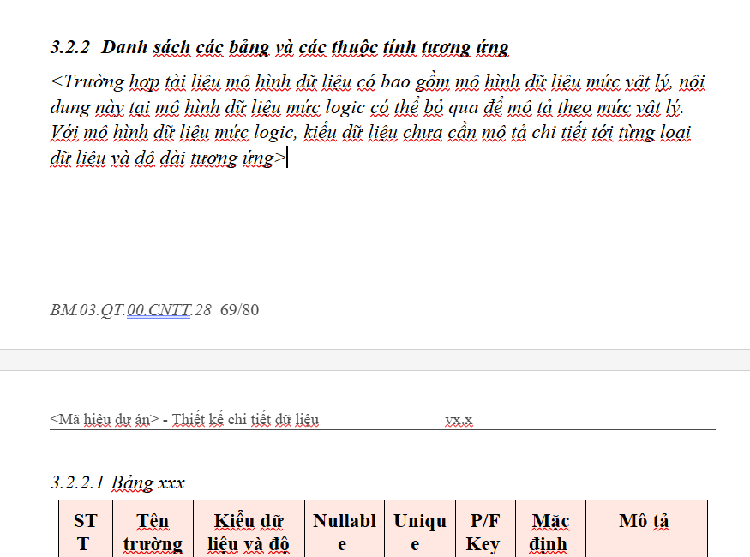This screenshot has height=557, width=750.
Task: Click table header cell 'P/F Key'
Action: (485, 529)
